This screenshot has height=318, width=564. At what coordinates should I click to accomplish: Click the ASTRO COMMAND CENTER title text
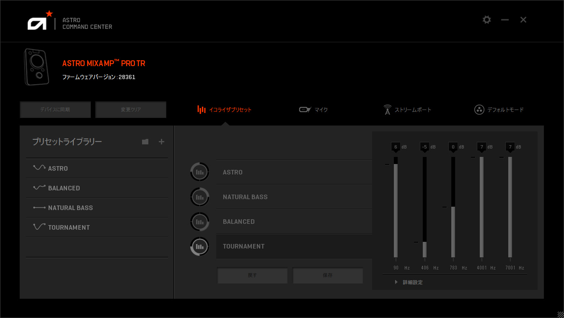click(x=87, y=23)
